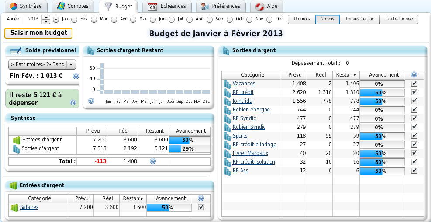The image size is (431, 222).
Task: Uncheck the Vacances row checkbox
Action: [414, 84]
